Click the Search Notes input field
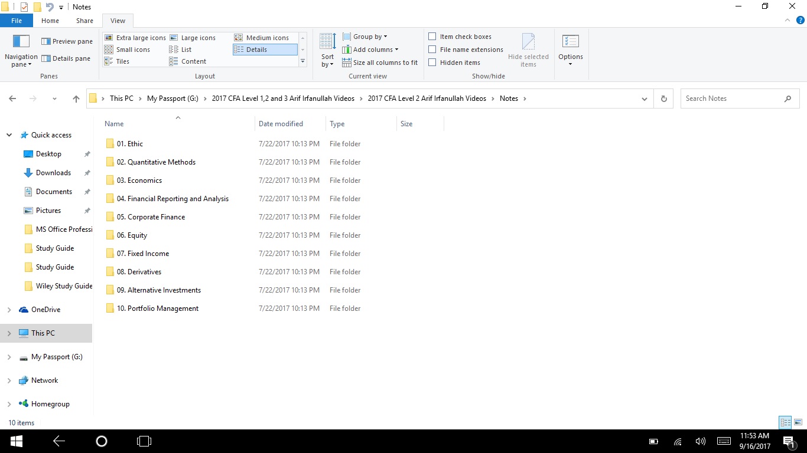This screenshot has height=453, width=807. coord(731,99)
